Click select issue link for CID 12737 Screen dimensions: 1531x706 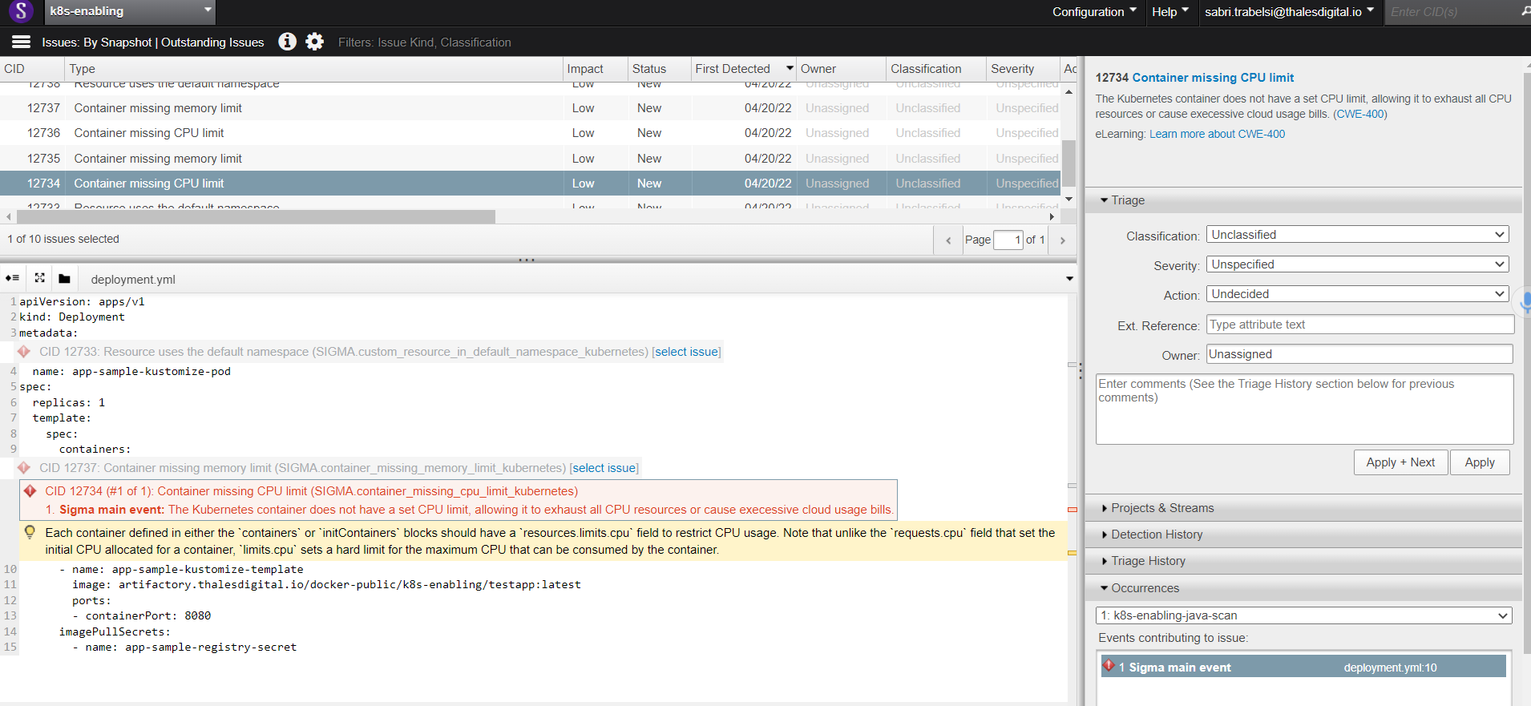(x=604, y=468)
